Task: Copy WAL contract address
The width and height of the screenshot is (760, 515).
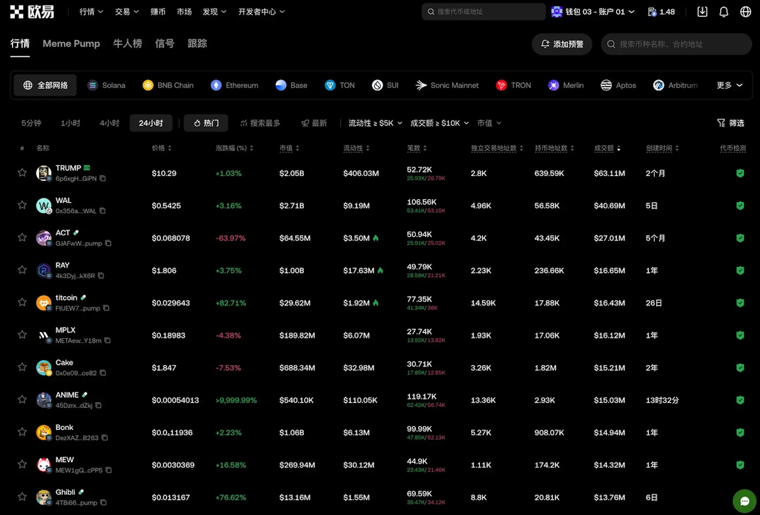Action: click(103, 211)
